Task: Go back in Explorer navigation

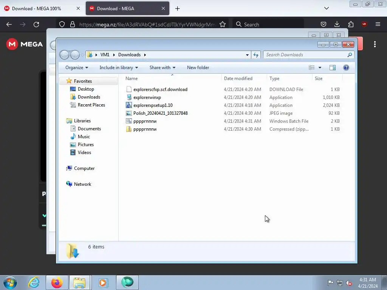Action: point(65,55)
